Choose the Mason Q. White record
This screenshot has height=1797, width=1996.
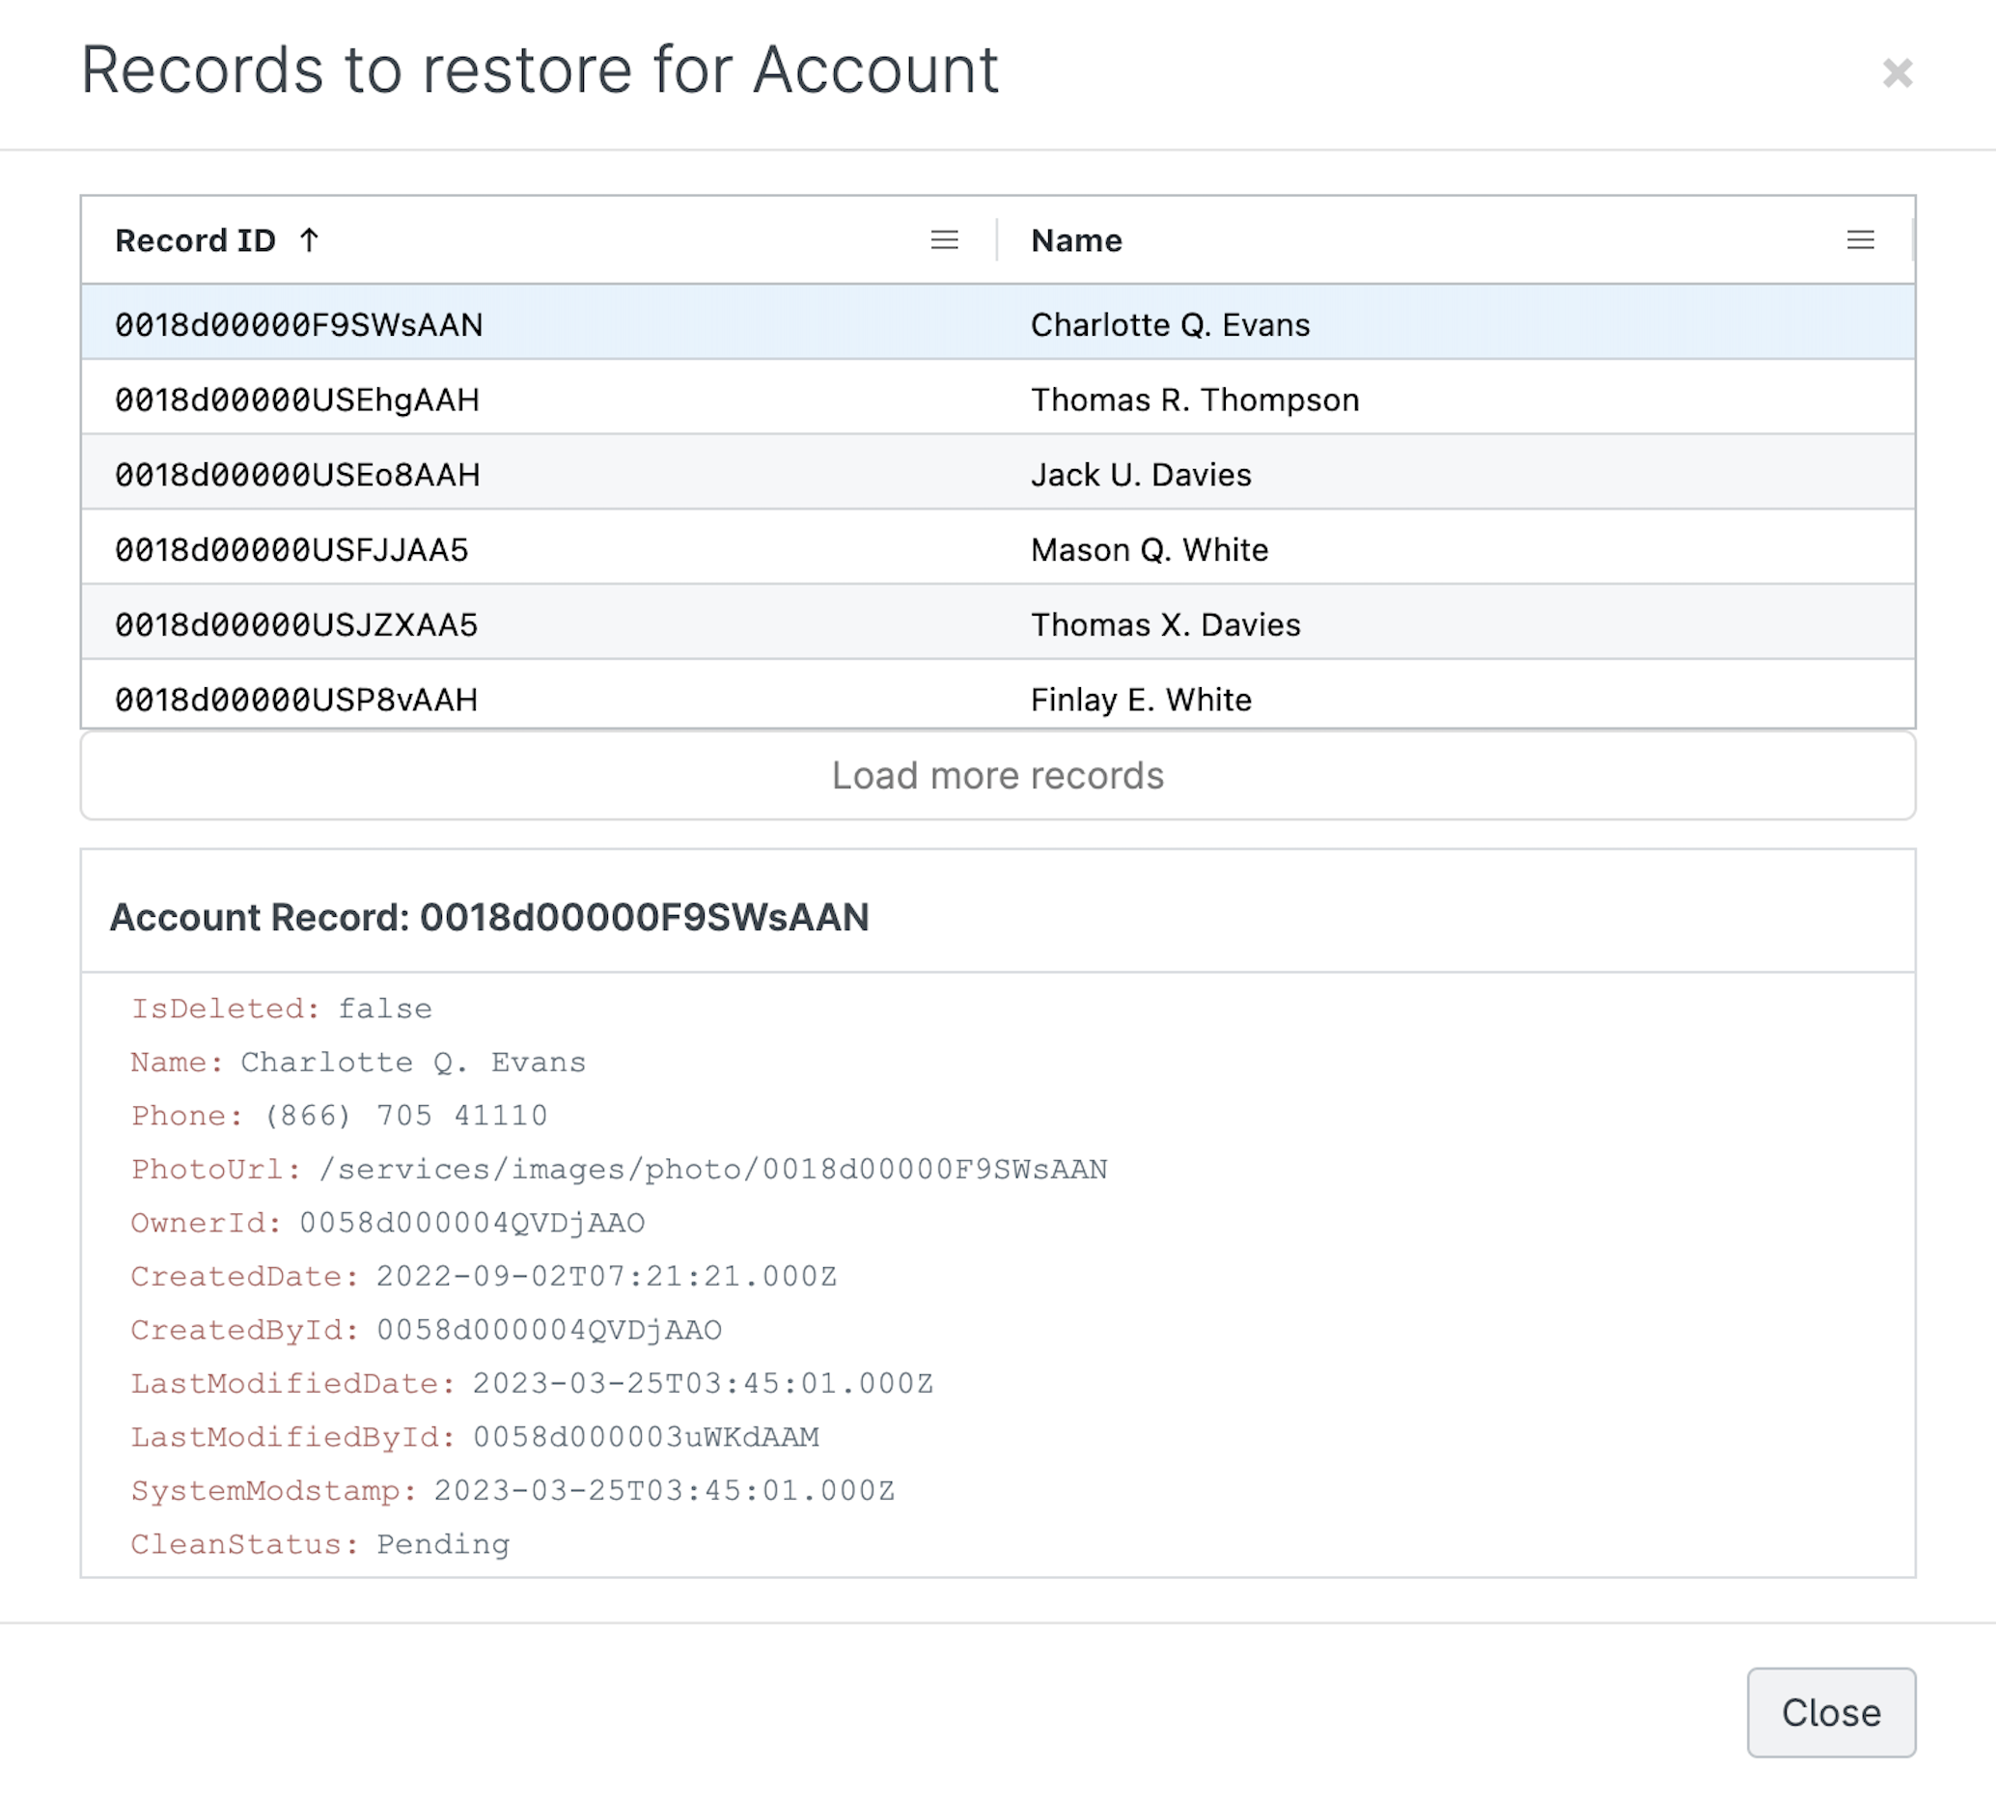[x=1149, y=550]
